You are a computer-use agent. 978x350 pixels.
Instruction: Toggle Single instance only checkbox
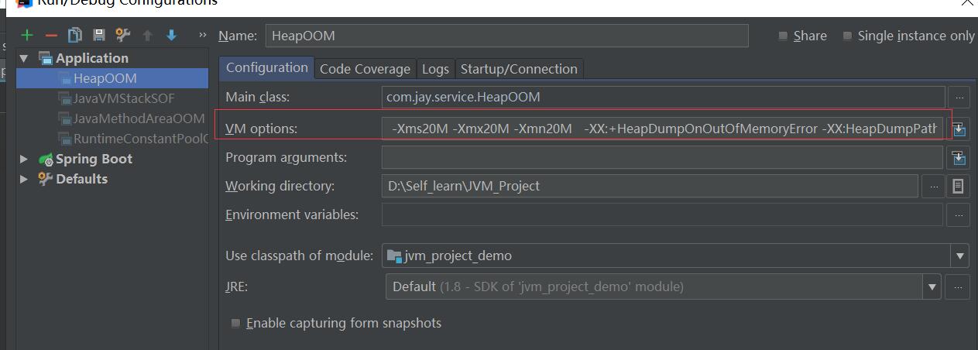click(x=847, y=36)
